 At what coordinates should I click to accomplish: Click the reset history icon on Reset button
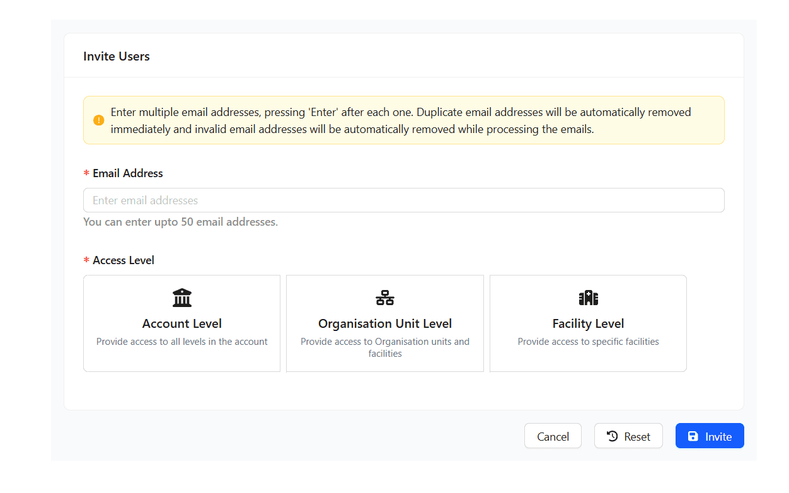(x=611, y=435)
